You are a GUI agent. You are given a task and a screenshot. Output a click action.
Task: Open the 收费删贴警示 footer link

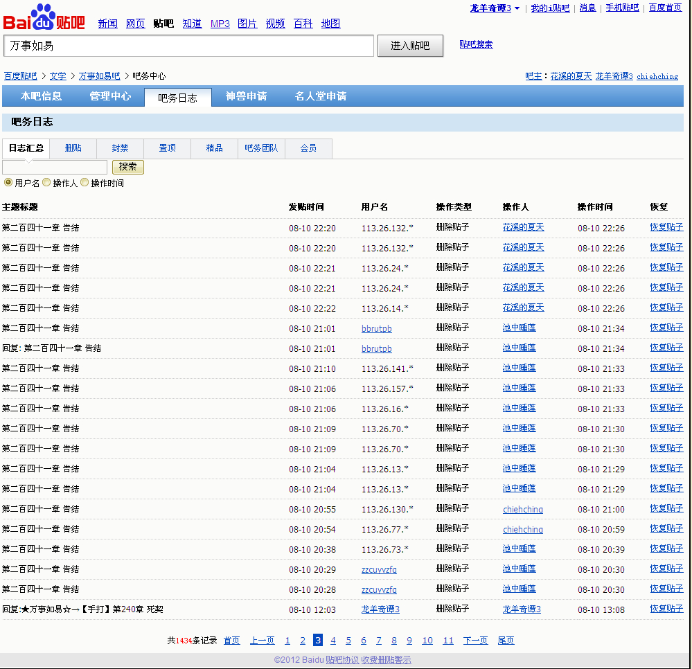386,660
